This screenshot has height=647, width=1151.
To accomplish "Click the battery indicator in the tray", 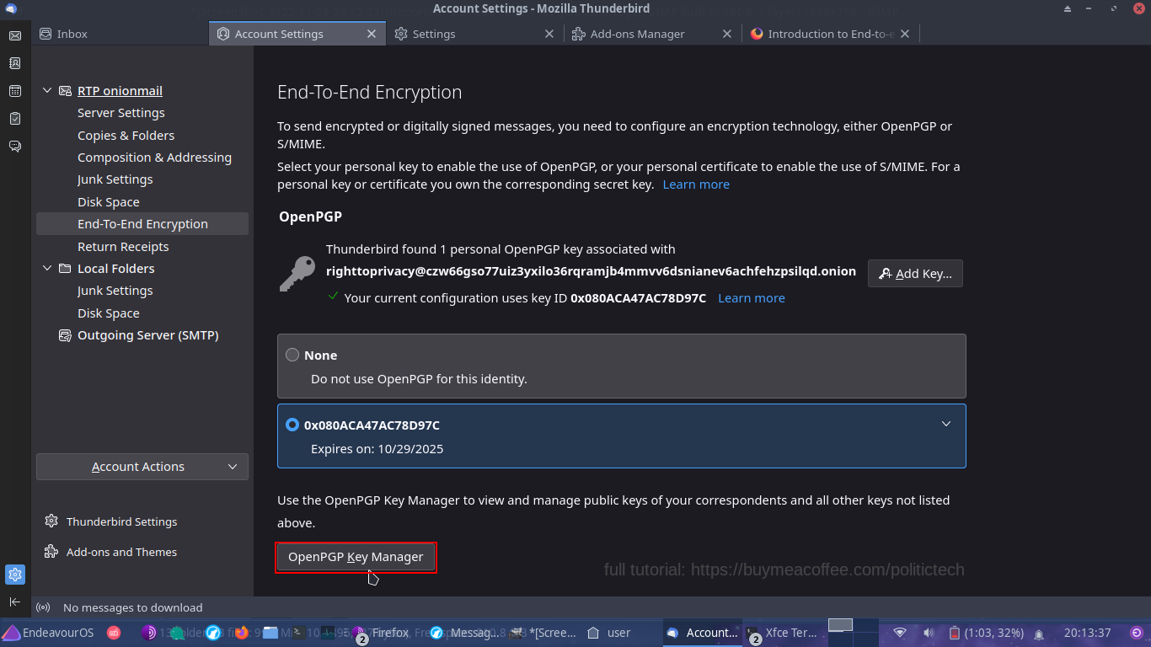I will 987,633.
